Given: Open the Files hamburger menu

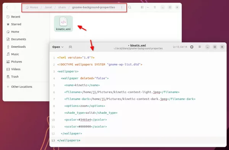Looking at the screenshot, I should [x=155, y=7].
